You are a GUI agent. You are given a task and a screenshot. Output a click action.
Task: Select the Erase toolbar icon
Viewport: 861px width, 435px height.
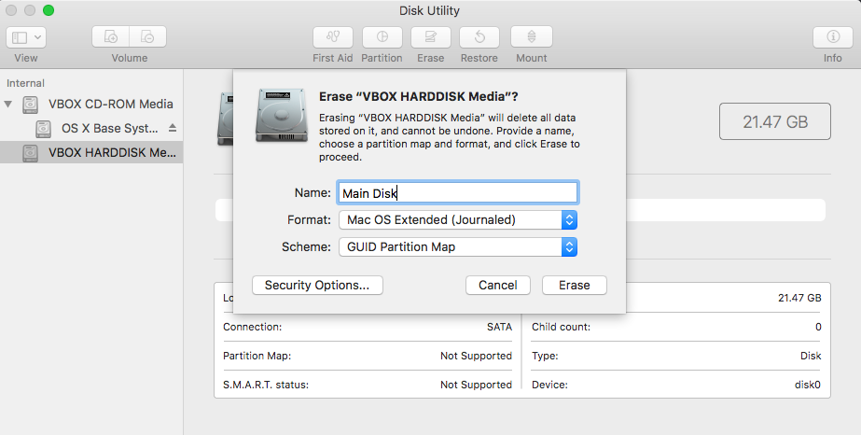click(x=431, y=36)
